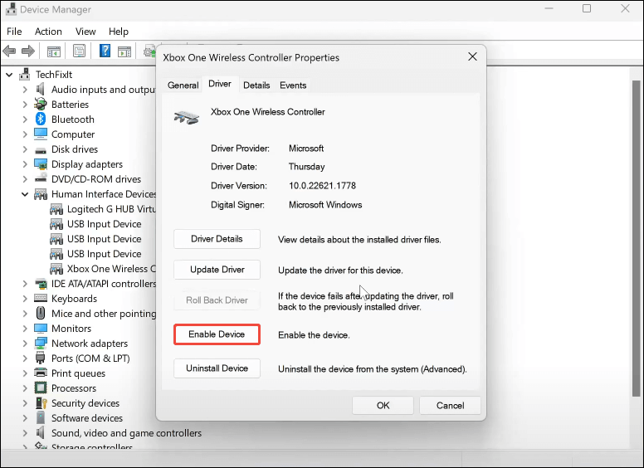644x468 pixels.
Task: Click the Processors category icon
Action: pyautogui.click(x=40, y=388)
